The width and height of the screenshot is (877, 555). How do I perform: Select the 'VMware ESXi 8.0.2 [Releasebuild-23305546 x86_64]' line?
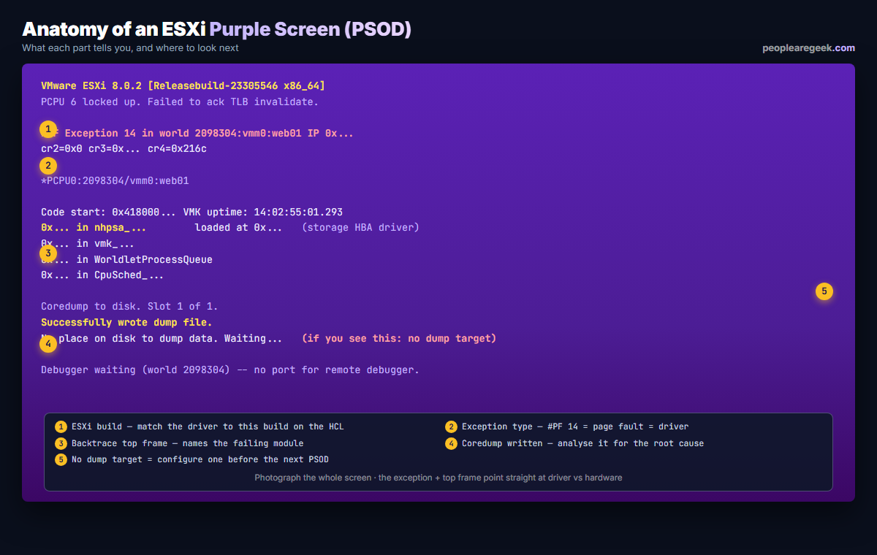[x=183, y=85]
